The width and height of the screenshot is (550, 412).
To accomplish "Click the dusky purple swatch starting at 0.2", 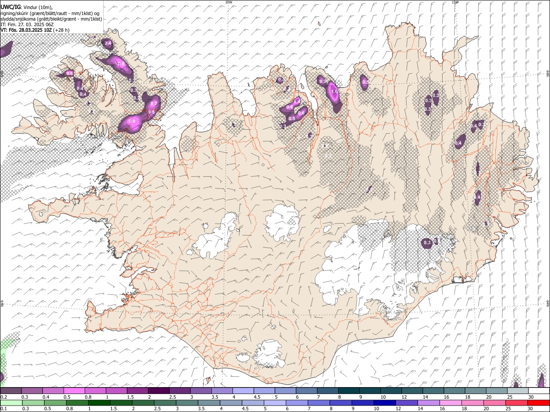I will click(x=11, y=391).
